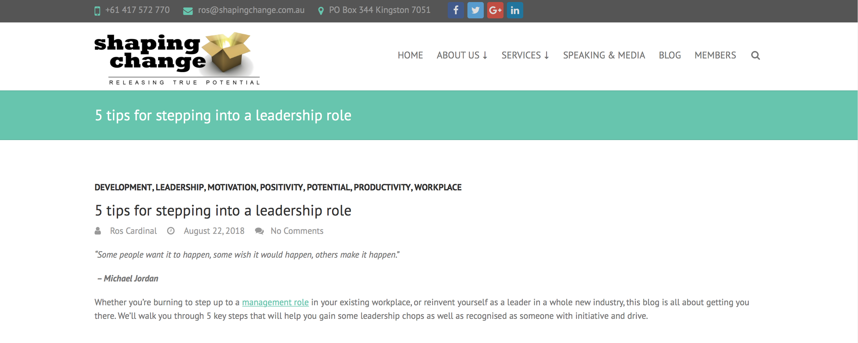
Task: Click the comment bubble icon near No Comments
Action: click(x=260, y=230)
